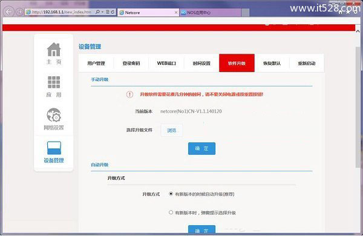This screenshot has height=236, width=363.
Task: Open the 用户管理 tab
Action: click(96, 63)
